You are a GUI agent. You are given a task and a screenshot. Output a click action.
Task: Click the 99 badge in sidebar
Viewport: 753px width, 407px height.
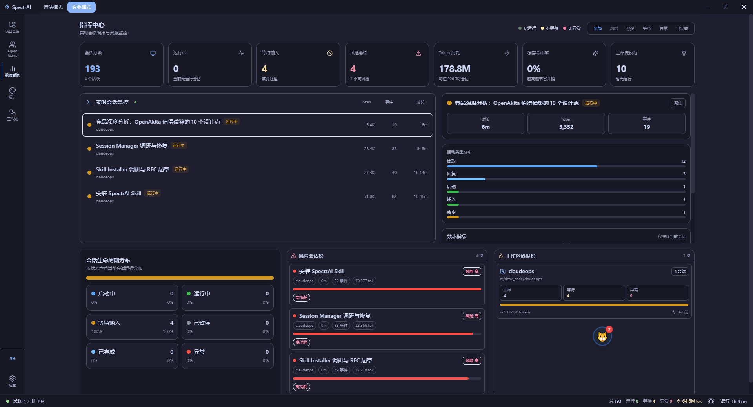tap(12, 358)
